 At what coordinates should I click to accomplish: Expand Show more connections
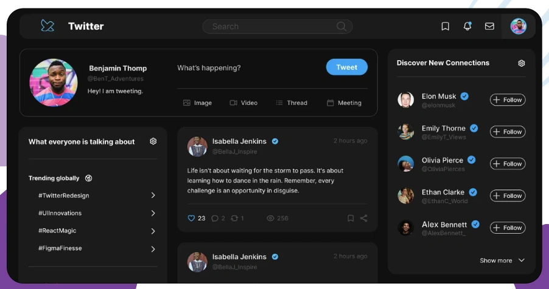pos(502,260)
